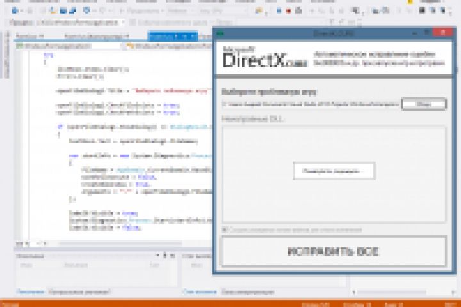Select the second tab below bottom-left panel
This screenshot has height=307, width=461.
79,292
